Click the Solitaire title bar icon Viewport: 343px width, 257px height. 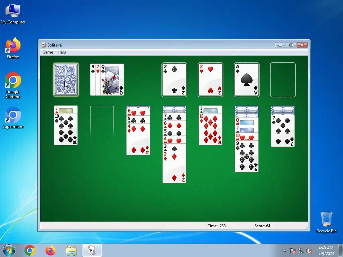pyautogui.click(x=44, y=45)
